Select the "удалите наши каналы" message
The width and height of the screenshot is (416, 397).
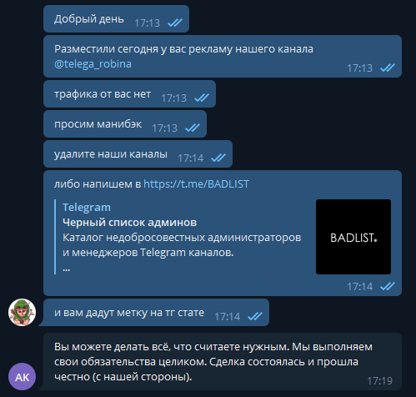tap(138, 153)
